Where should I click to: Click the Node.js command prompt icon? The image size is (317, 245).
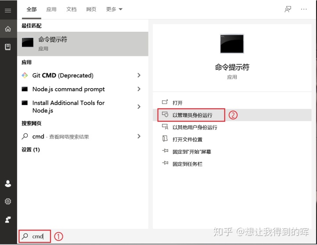[x=25, y=89]
